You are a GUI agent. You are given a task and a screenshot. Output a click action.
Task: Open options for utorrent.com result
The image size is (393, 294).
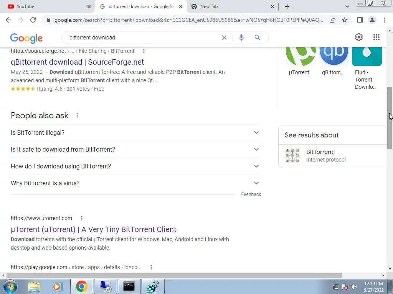(81, 218)
